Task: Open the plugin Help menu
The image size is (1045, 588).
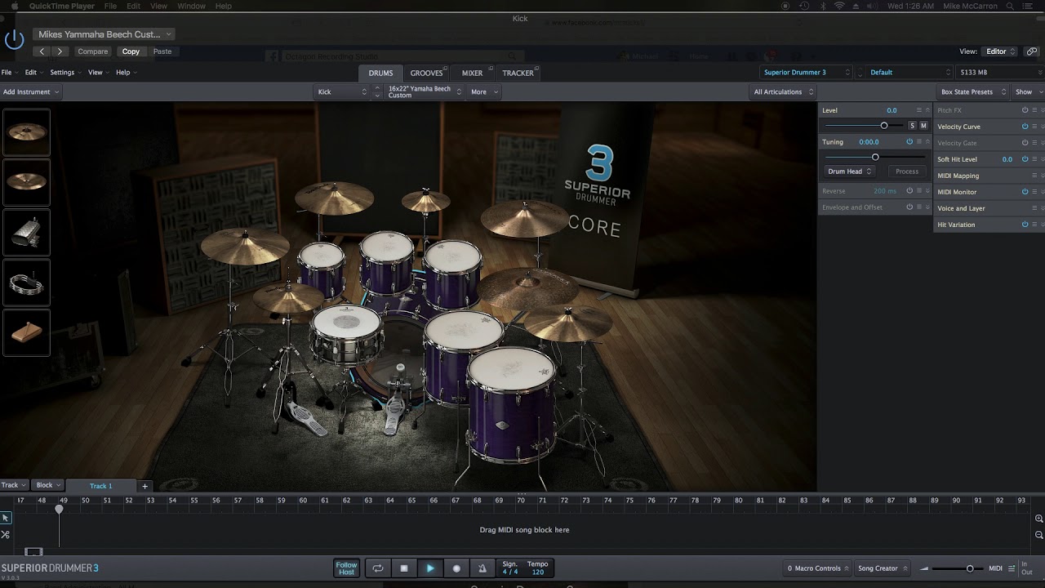Action: [x=125, y=73]
